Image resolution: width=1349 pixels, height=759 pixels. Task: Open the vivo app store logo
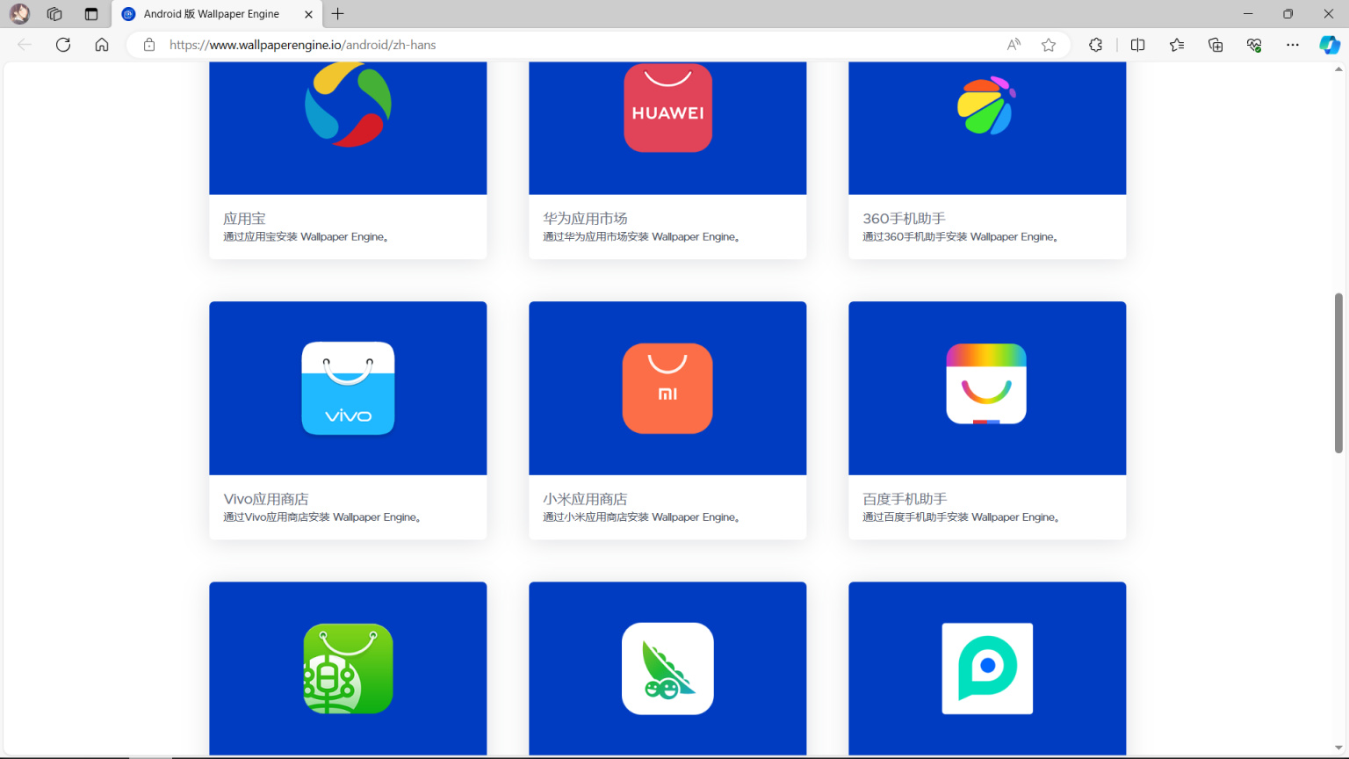(x=348, y=388)
